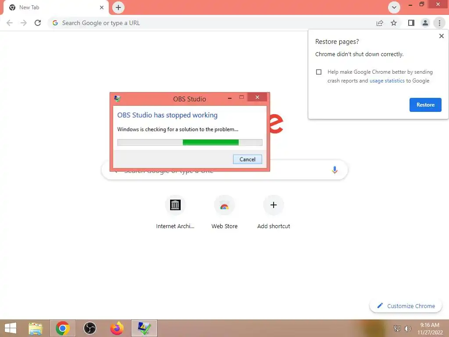This screenshot has width=449, height=337.
Task: Open a new tab with plus button
Action: coord(118,7)
